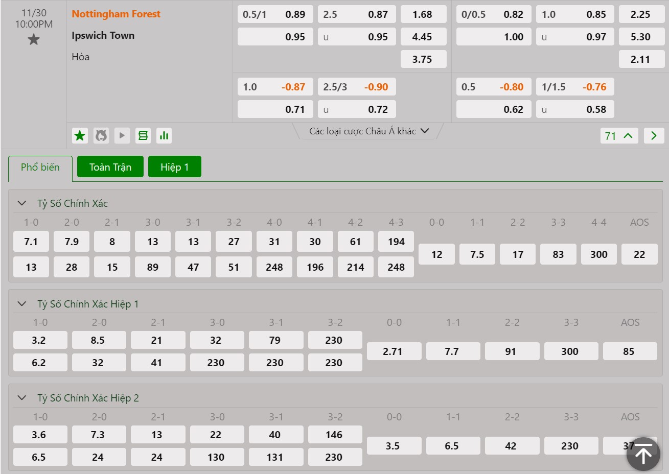This screenshot has width=669, height=474.
Task: Open Nottingham Forest team link
Action: (116, 14)
